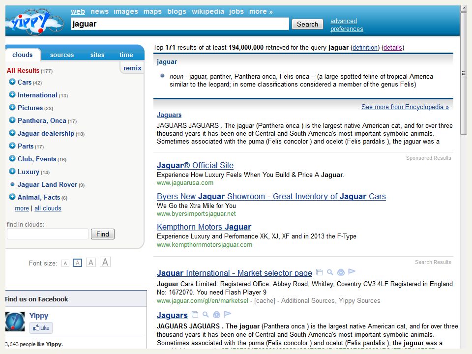The height and width of the screenshot is (354, 472).
Task: Expand the Jaguar dealership cloud
Action: pyautogui.click(x=12, y=133)
